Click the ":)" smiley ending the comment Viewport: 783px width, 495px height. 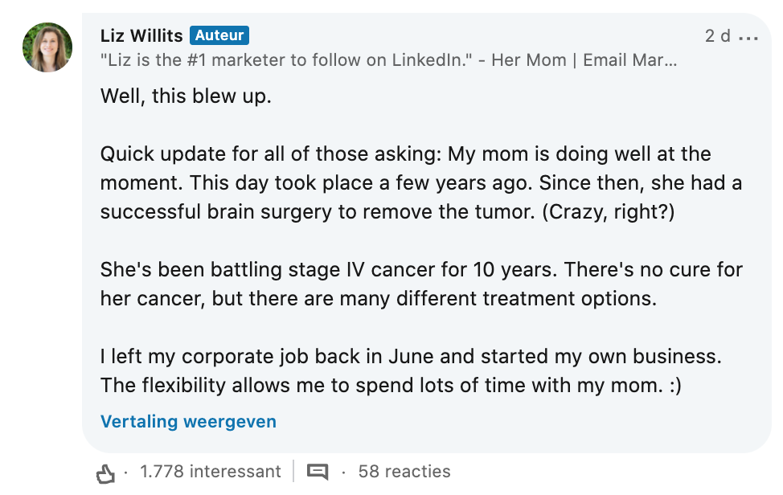[673, 385]
